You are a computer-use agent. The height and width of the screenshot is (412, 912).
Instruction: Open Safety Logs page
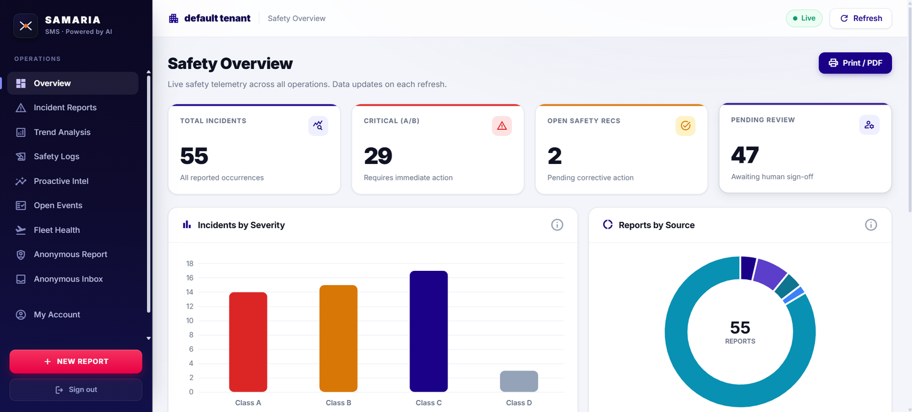coord(73,156)
